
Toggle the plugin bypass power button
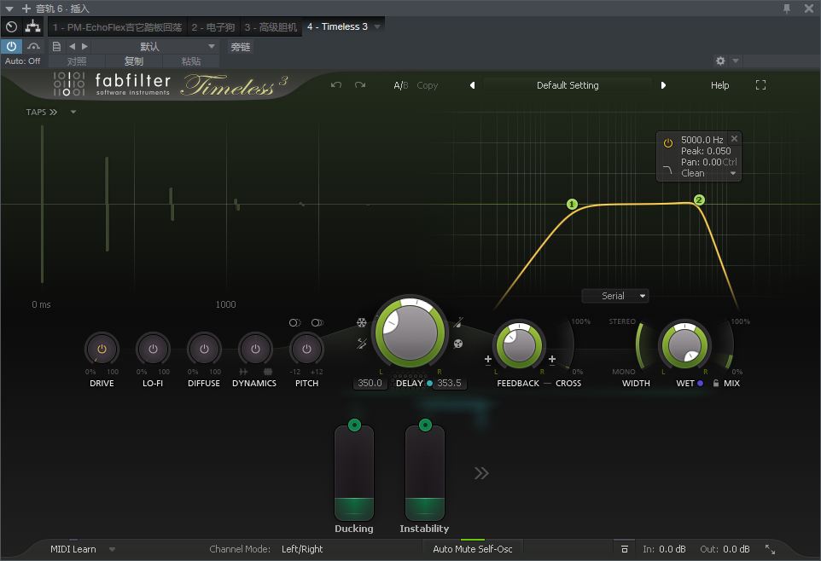[x=11, y=46]
